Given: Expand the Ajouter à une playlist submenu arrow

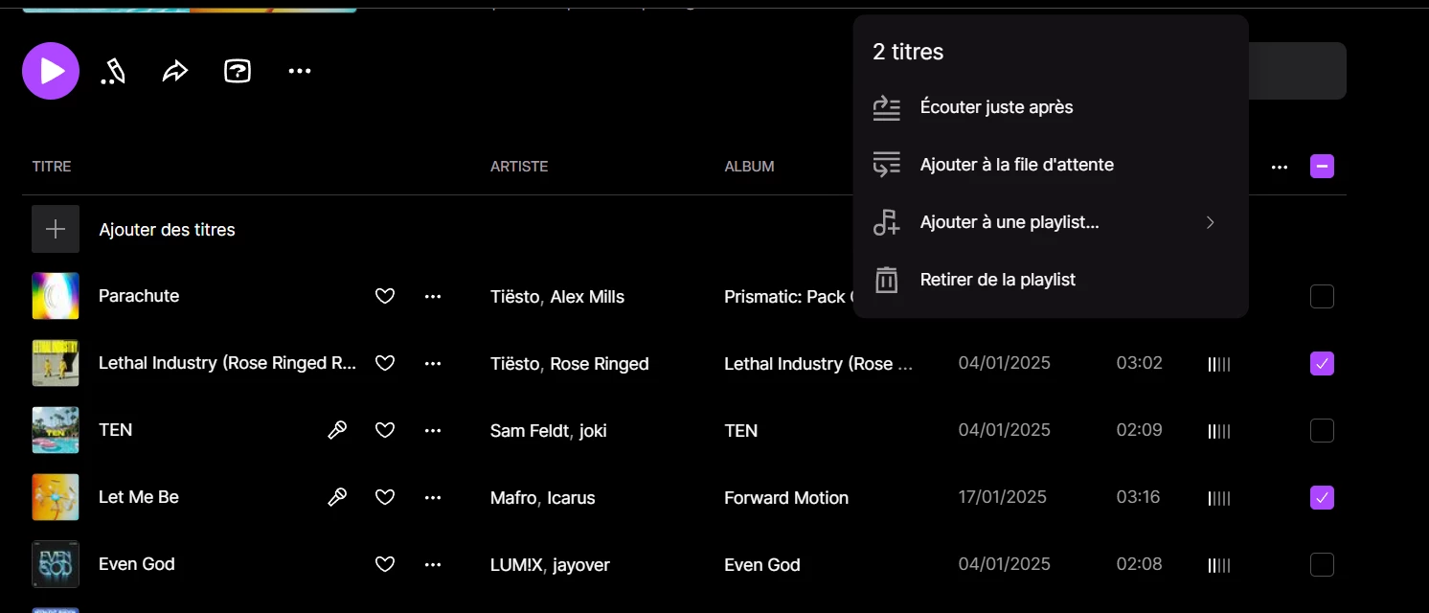Looking at the screenshot, I should pos(1211,222).
